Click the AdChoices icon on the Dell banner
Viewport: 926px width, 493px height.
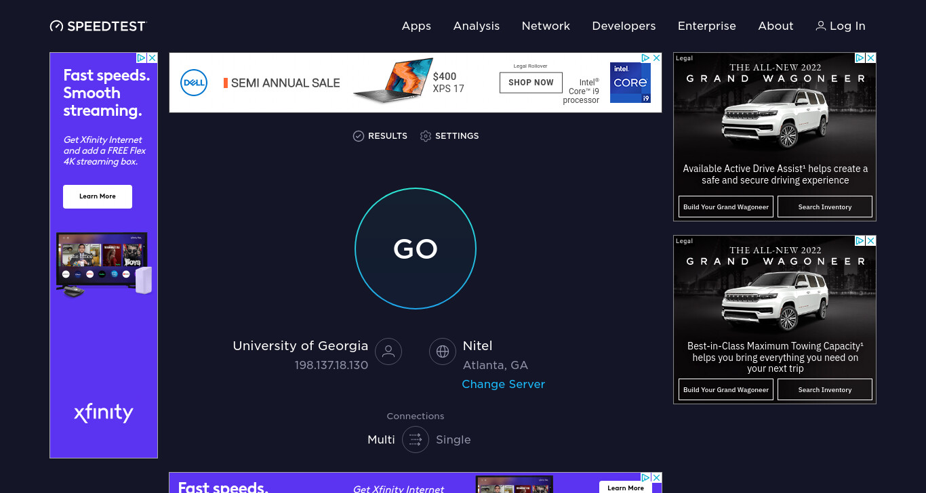(x=645, y=58)
